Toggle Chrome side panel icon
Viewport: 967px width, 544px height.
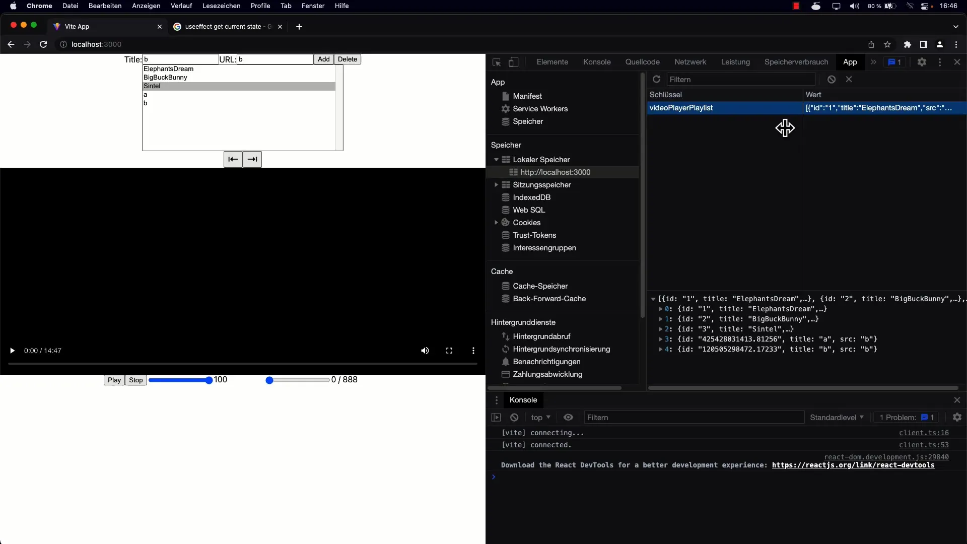(924, 44)
